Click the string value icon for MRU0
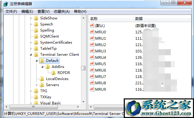 click(92, 32)
